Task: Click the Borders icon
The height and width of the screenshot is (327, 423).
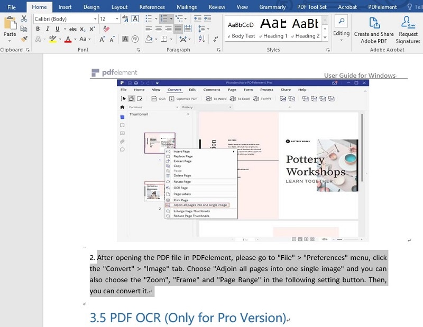Action: (x=164, y=39)
